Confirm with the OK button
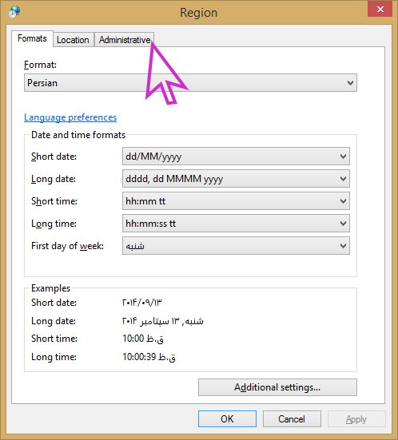Viewport: 398px width, 440px height. (x=227, y=419)
